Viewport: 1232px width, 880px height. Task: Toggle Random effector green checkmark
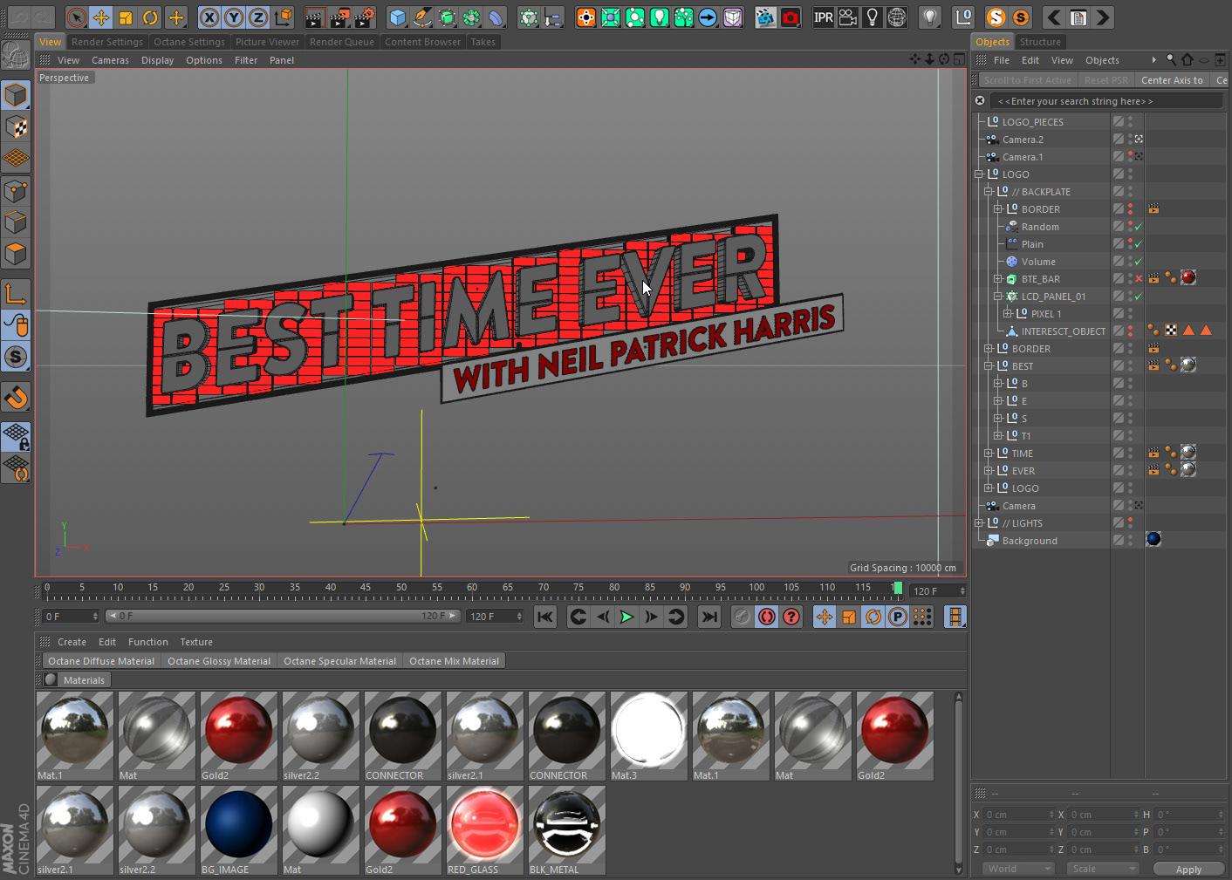[x=1139, y=227]
